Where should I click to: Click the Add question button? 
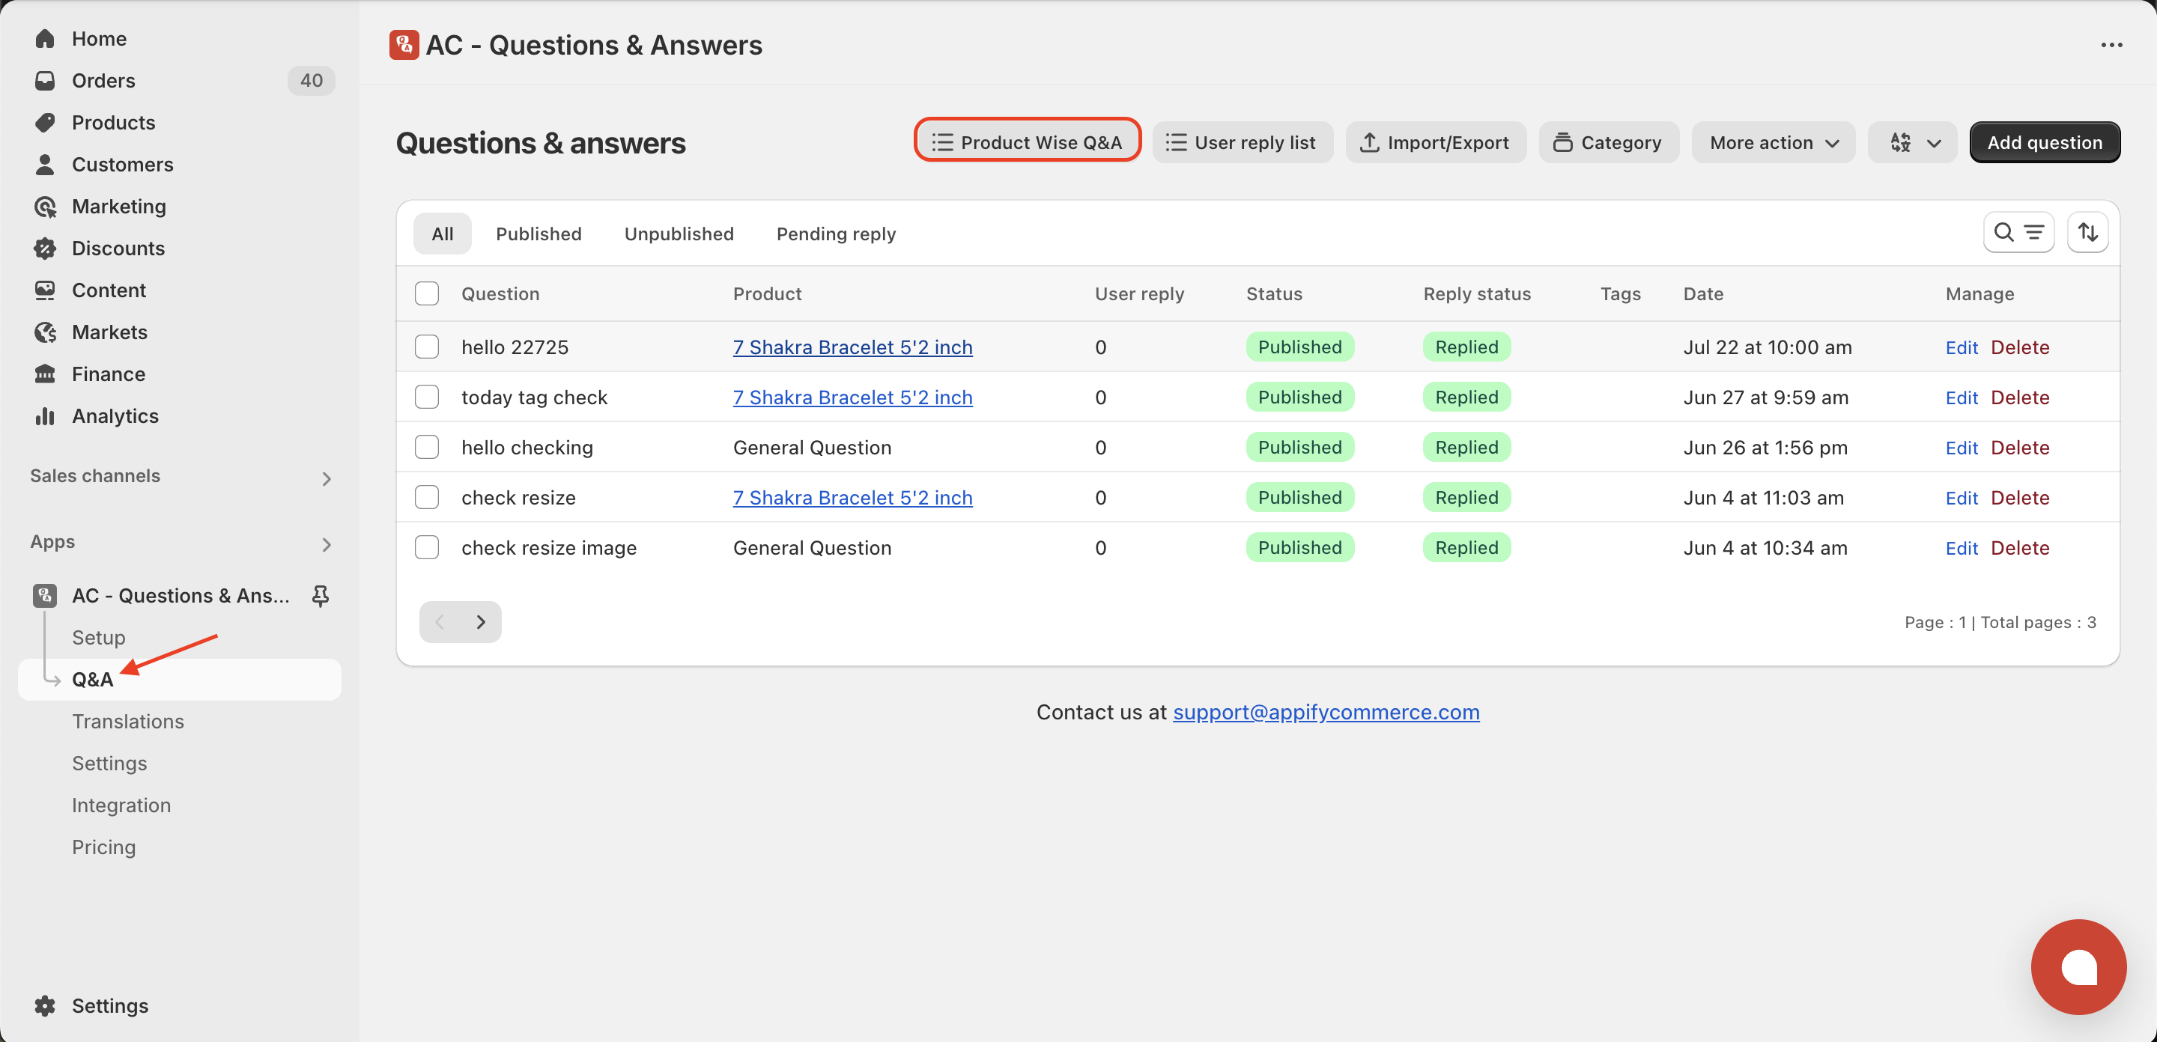(2045, 142)
